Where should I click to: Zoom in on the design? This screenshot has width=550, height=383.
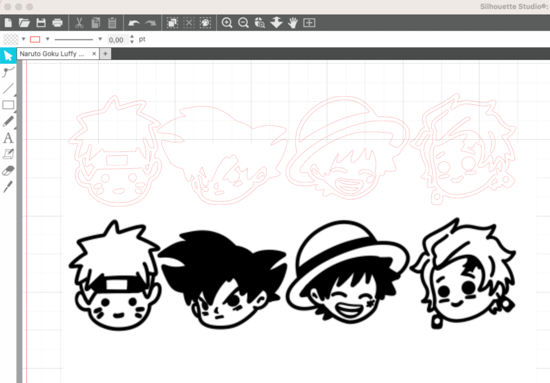click(227, 23)
